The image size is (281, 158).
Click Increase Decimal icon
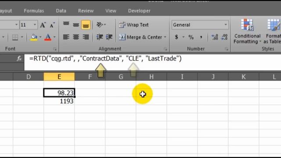215,37
